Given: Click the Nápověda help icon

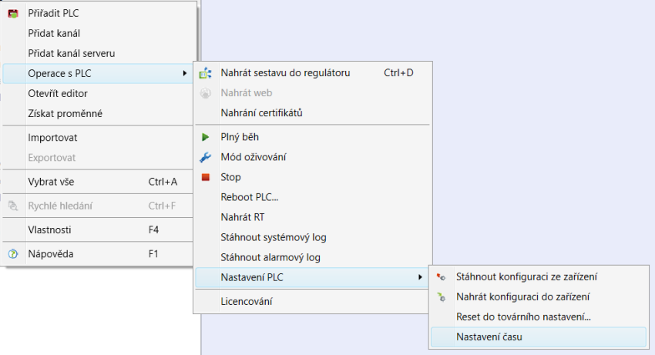Looking at the screenshot, I should click(x=13, y=254).
